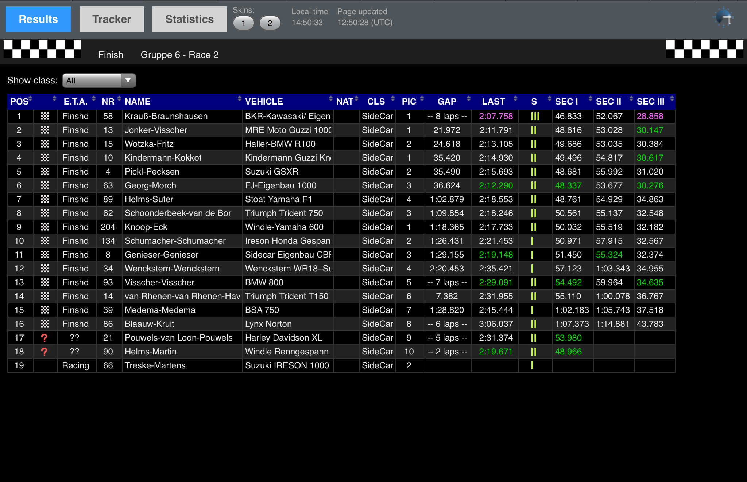
Task: Sort by LAST column header
Action: pos(495,102)
